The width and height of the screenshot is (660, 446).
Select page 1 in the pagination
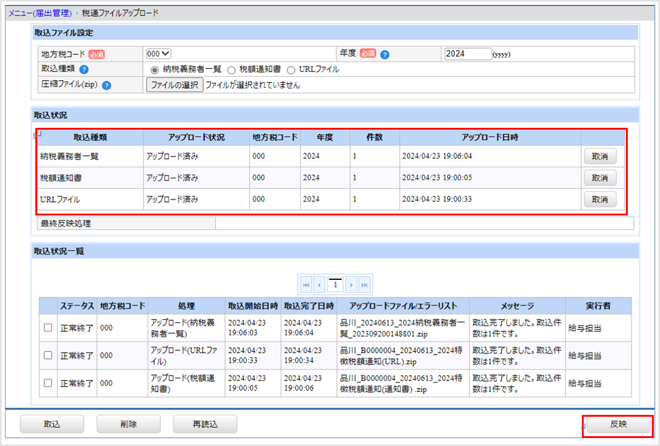[335, 285]
